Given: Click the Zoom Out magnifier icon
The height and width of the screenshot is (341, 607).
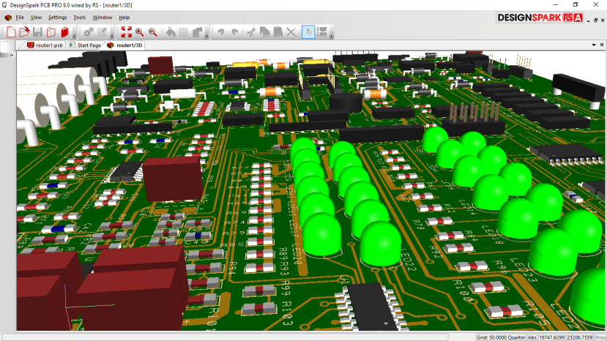Looking at the screenshot, I should click(153, 32).
